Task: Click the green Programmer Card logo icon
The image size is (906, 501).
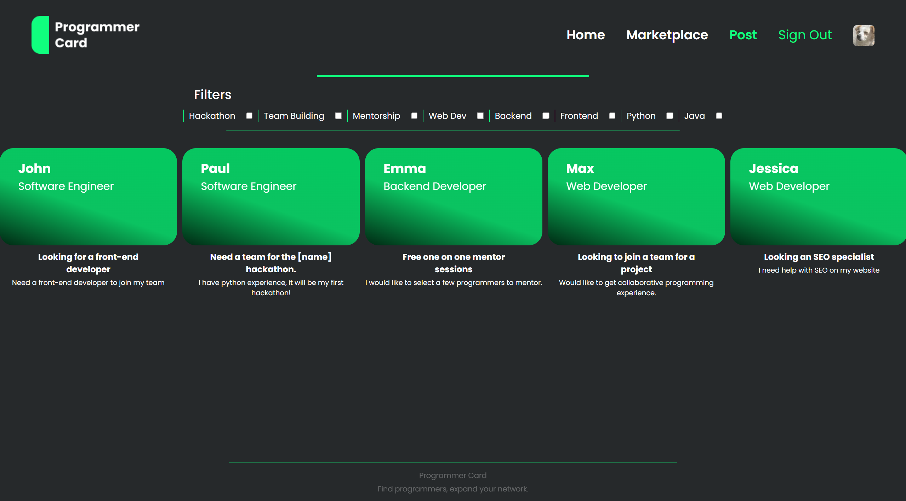Action: click(40, 35)
